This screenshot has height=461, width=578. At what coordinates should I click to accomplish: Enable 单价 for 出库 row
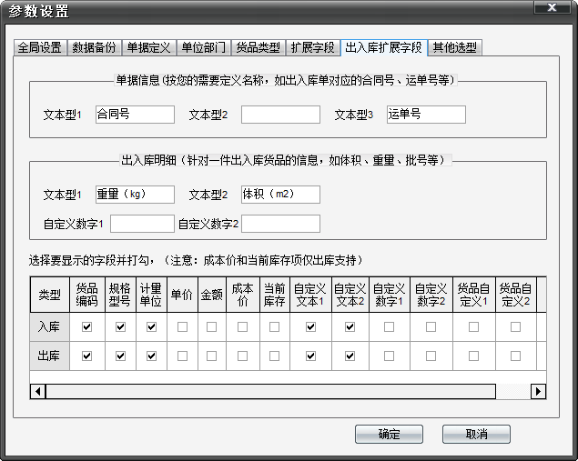pyautogui.click(x=182, y=356)
